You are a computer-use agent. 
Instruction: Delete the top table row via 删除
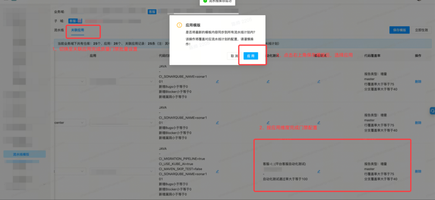(x=418, y=81)
